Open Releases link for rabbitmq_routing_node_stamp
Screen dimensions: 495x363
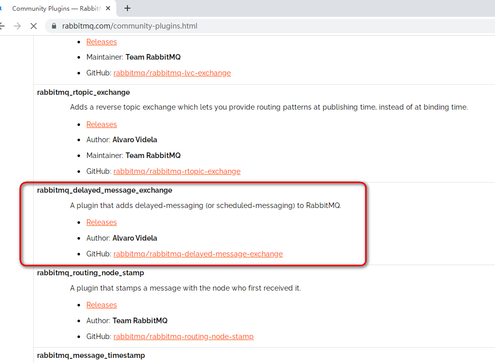click(101, 305)
